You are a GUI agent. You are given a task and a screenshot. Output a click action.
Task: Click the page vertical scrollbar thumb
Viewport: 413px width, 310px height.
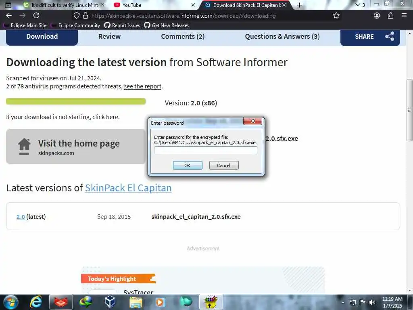[409, 110]
